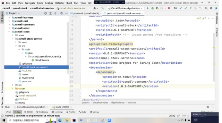Viewport: 222px width, 123px height.
Task: Open the Navigate menu
Action: click(x=30, y=3)
